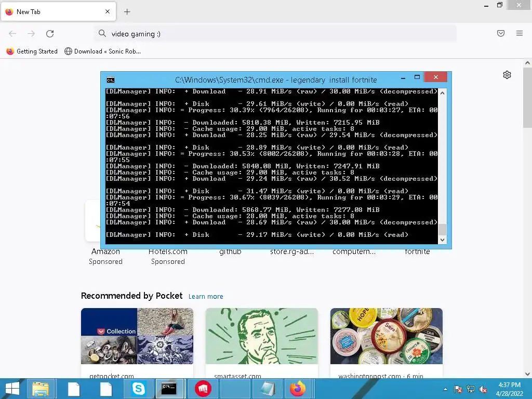
Task: Open the store.rg-ad... shortcut tile
Action: pyautogui.click(x=292, y=251)
